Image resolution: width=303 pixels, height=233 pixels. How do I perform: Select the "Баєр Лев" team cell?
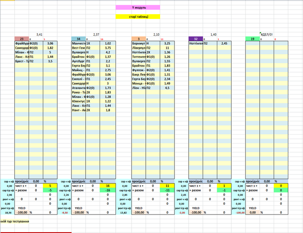(x=139, y=75)
